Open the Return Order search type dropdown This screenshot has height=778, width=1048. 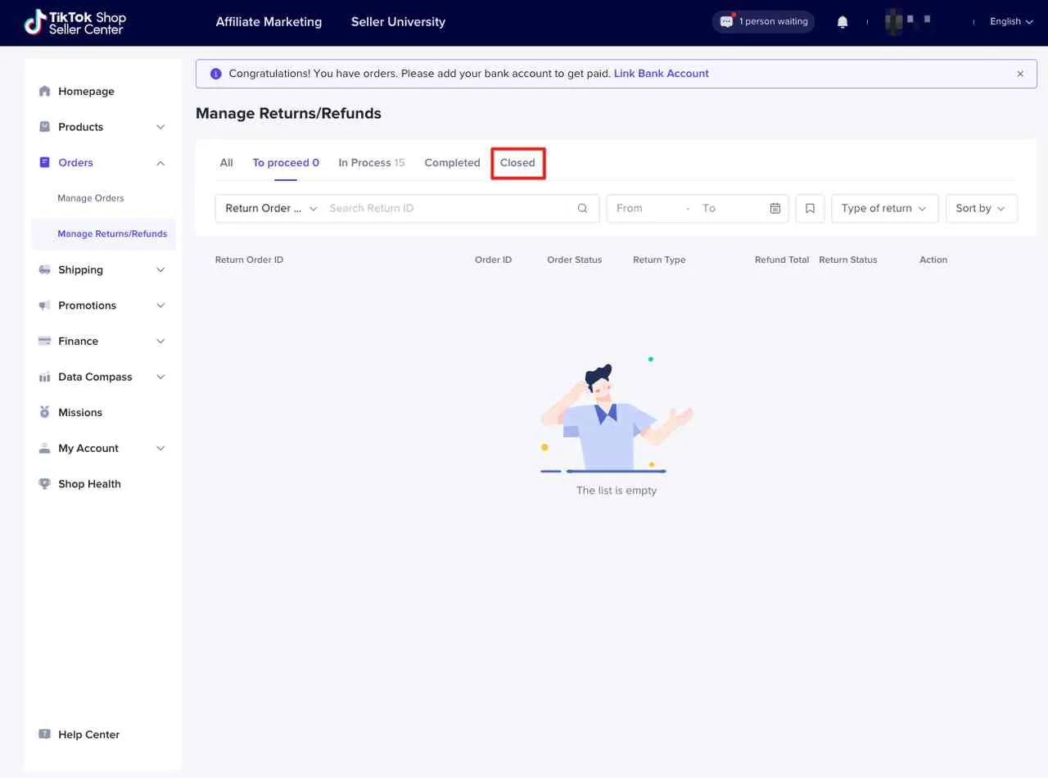pyautogui.click(x=270, y=209)
